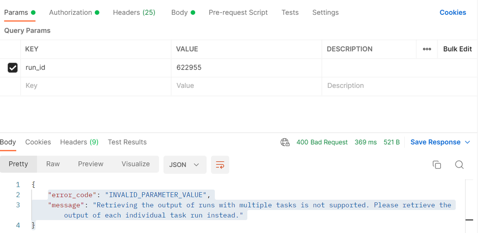Viewport: 478px width, 233px height.
Task: Open the Test Results response tab
Action: 127,142
